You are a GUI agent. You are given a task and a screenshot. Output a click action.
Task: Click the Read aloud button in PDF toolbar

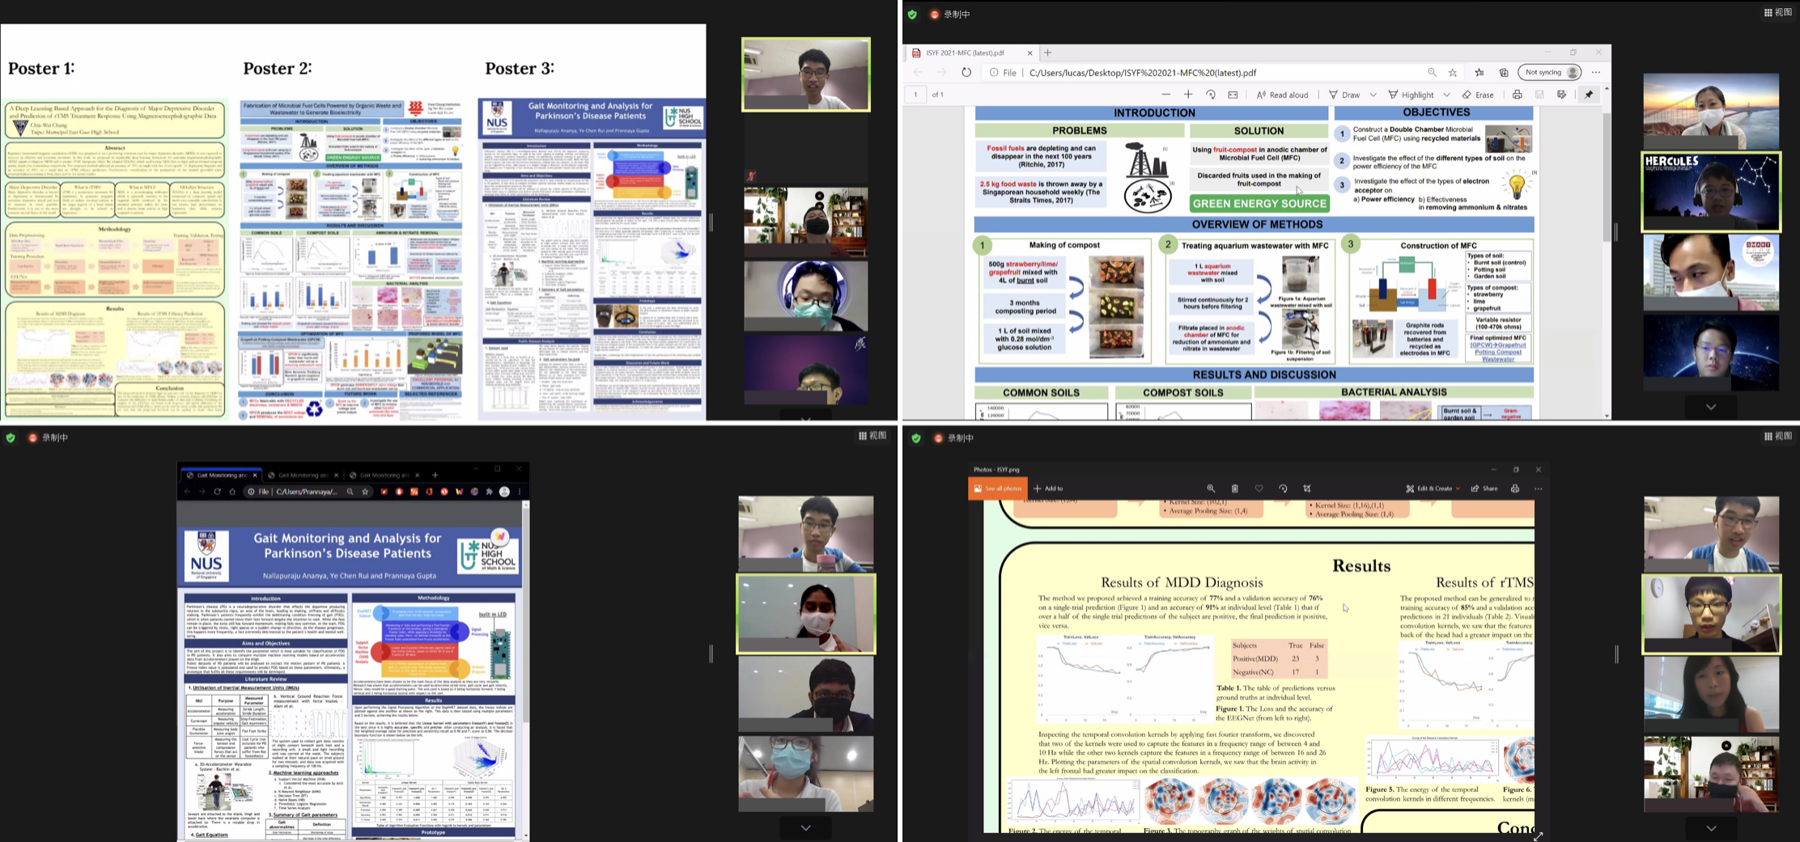[1282, 95]
